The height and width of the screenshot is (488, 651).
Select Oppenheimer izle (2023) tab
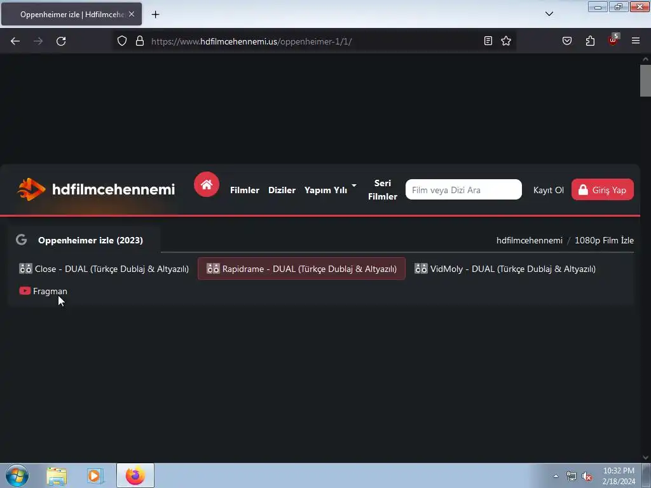coord(90,240)
